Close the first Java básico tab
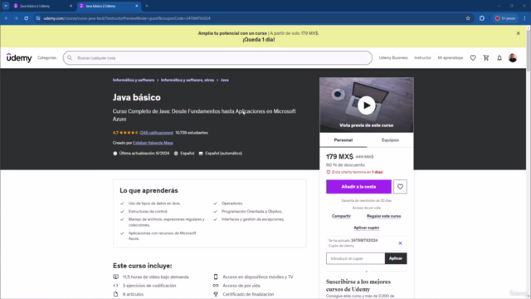Screen dimensions: 531x299 point(71,6)
